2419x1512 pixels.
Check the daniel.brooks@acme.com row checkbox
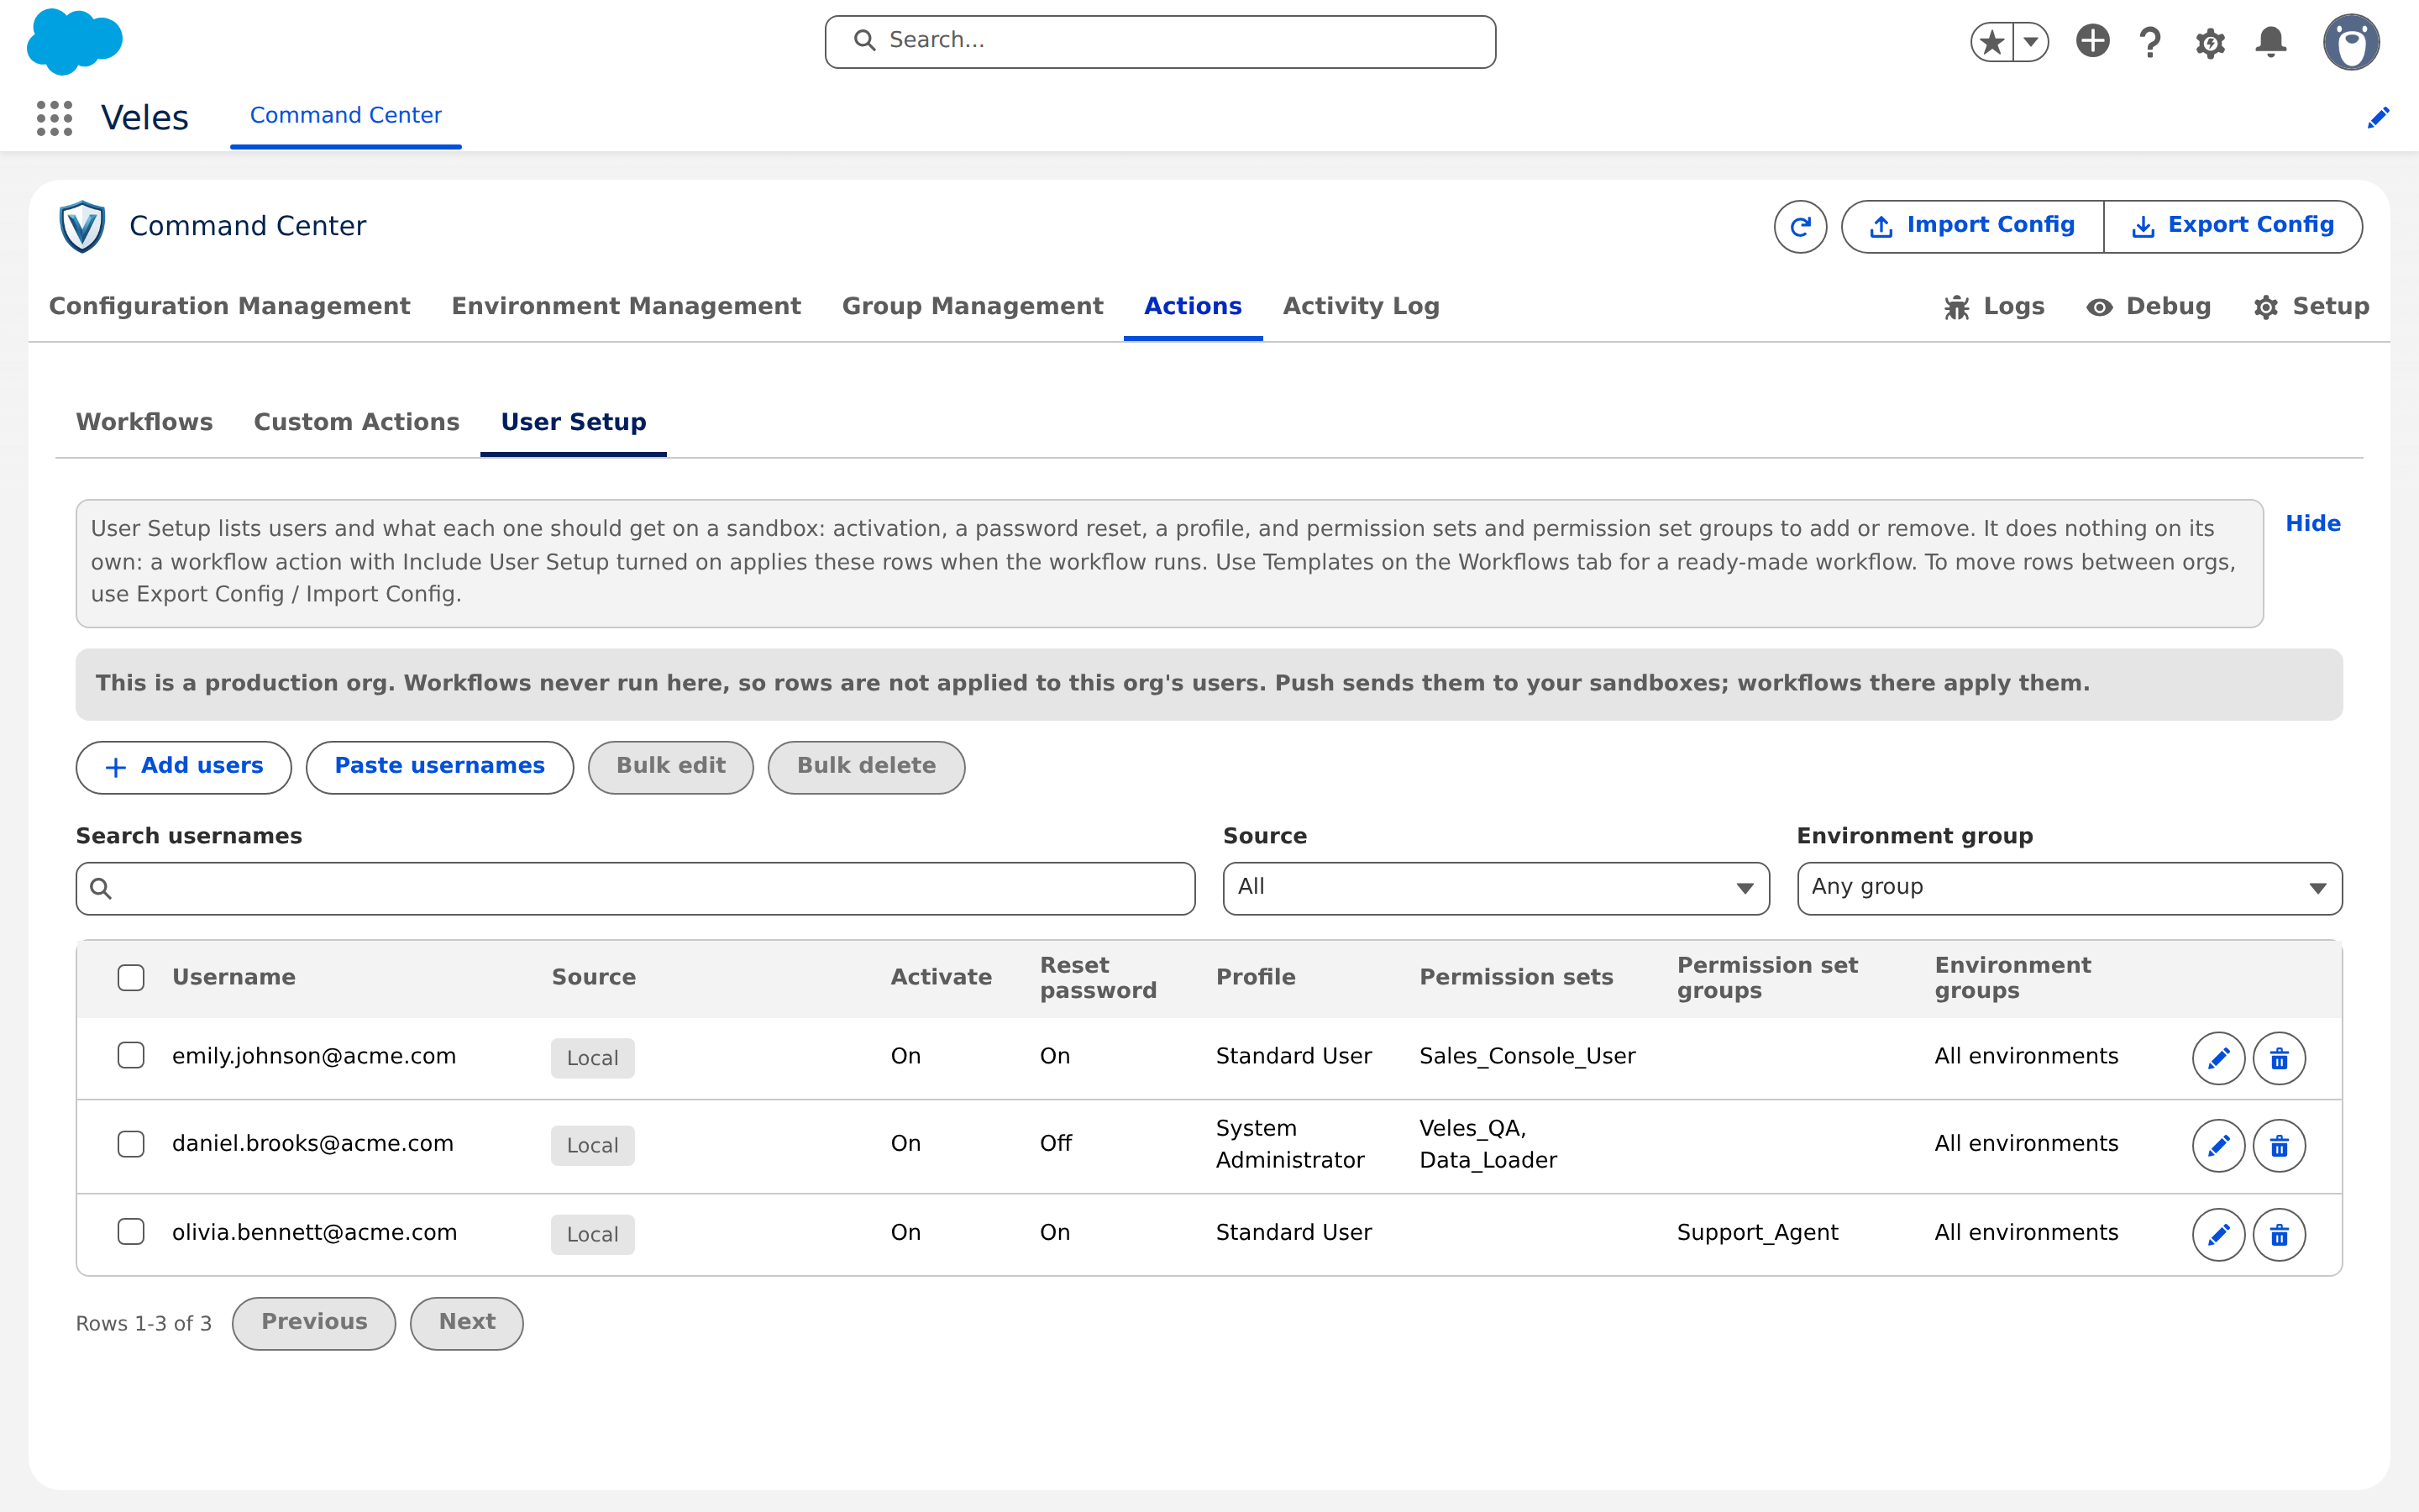coord(131,1144)
